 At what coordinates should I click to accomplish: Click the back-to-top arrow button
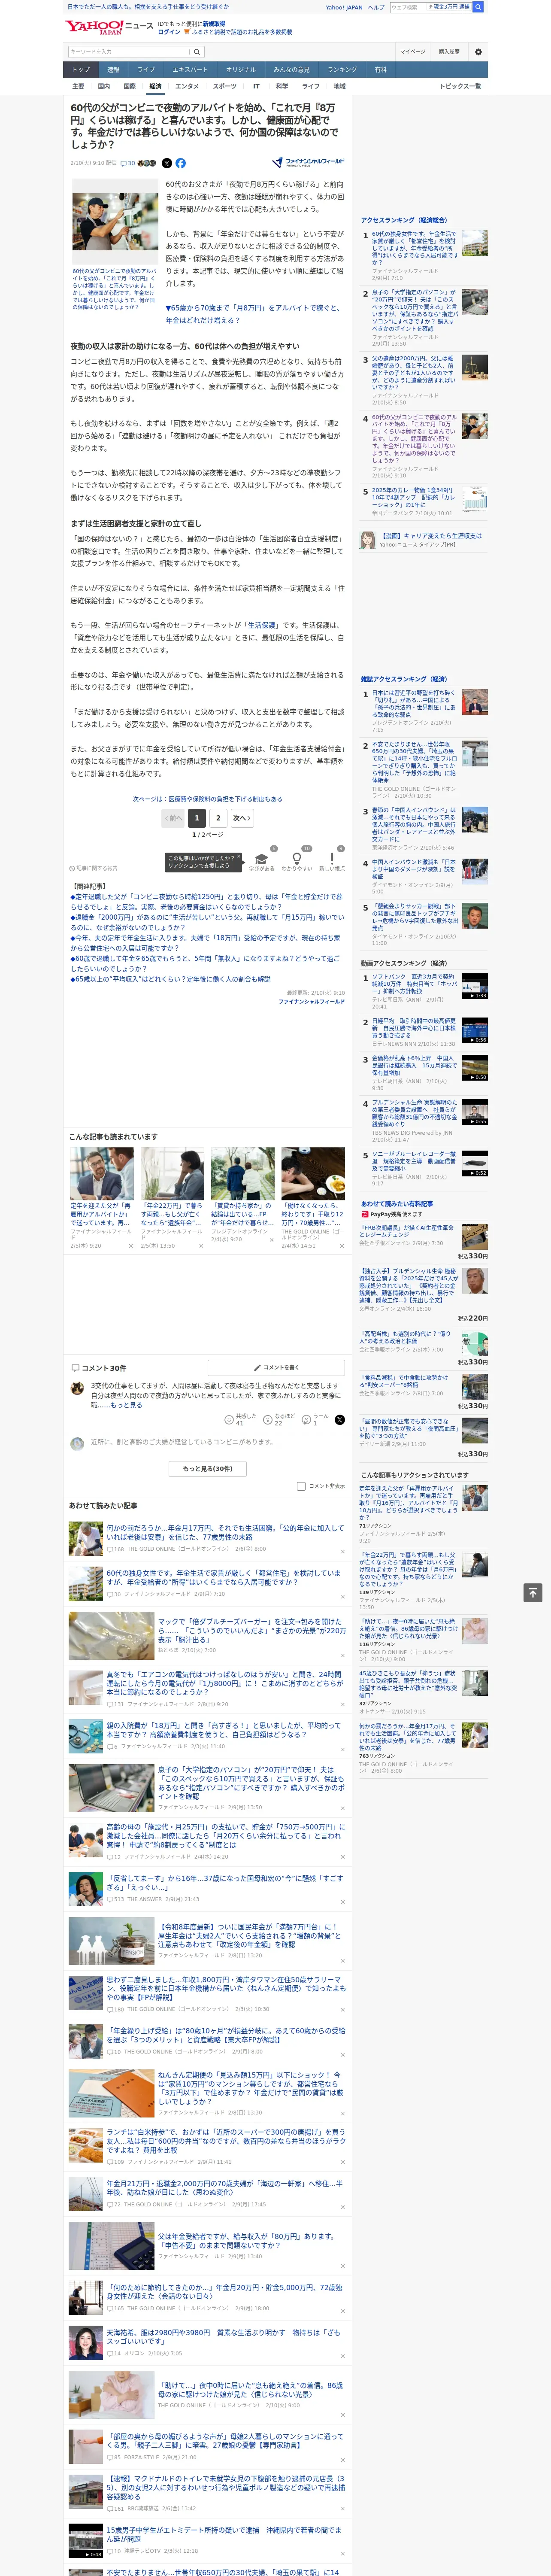coord(533,1592)
